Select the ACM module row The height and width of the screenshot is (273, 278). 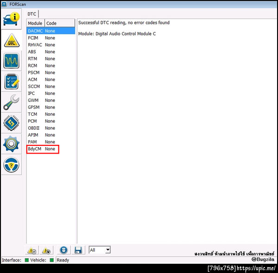(51, 80)
